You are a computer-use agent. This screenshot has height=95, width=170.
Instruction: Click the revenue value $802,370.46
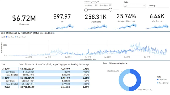click(29, 75)
